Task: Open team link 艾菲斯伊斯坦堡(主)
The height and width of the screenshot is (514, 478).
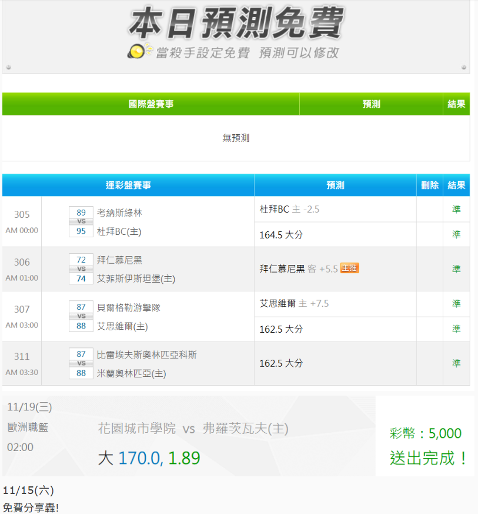Action: 136,278
